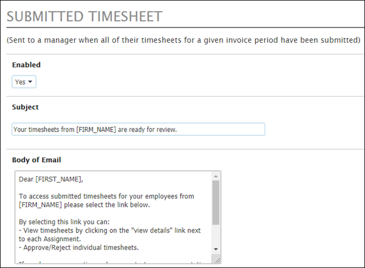Click the email body scrollbar thumb

point(216,202)
